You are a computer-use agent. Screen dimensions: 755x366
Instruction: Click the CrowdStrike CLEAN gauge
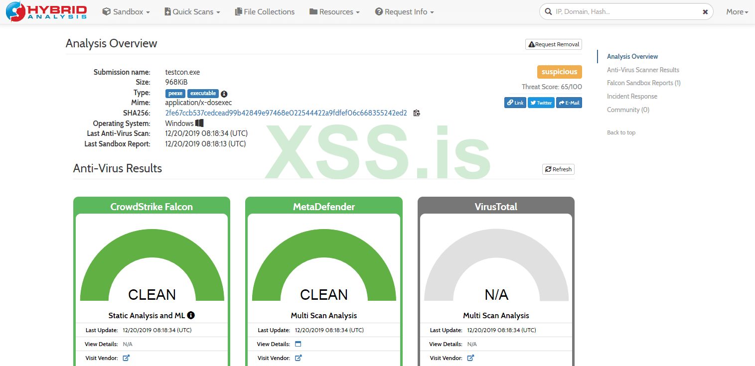click(152, 265)
